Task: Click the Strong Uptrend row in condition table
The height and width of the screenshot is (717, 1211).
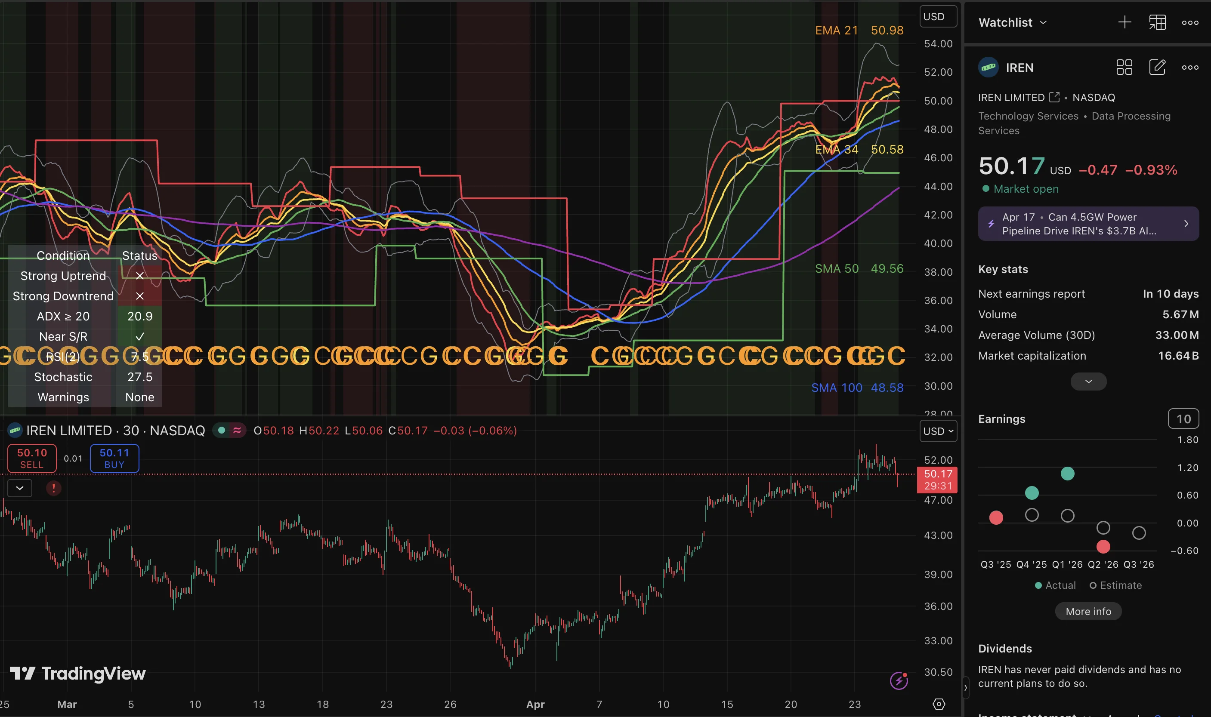Action: (x=85, y=276)
